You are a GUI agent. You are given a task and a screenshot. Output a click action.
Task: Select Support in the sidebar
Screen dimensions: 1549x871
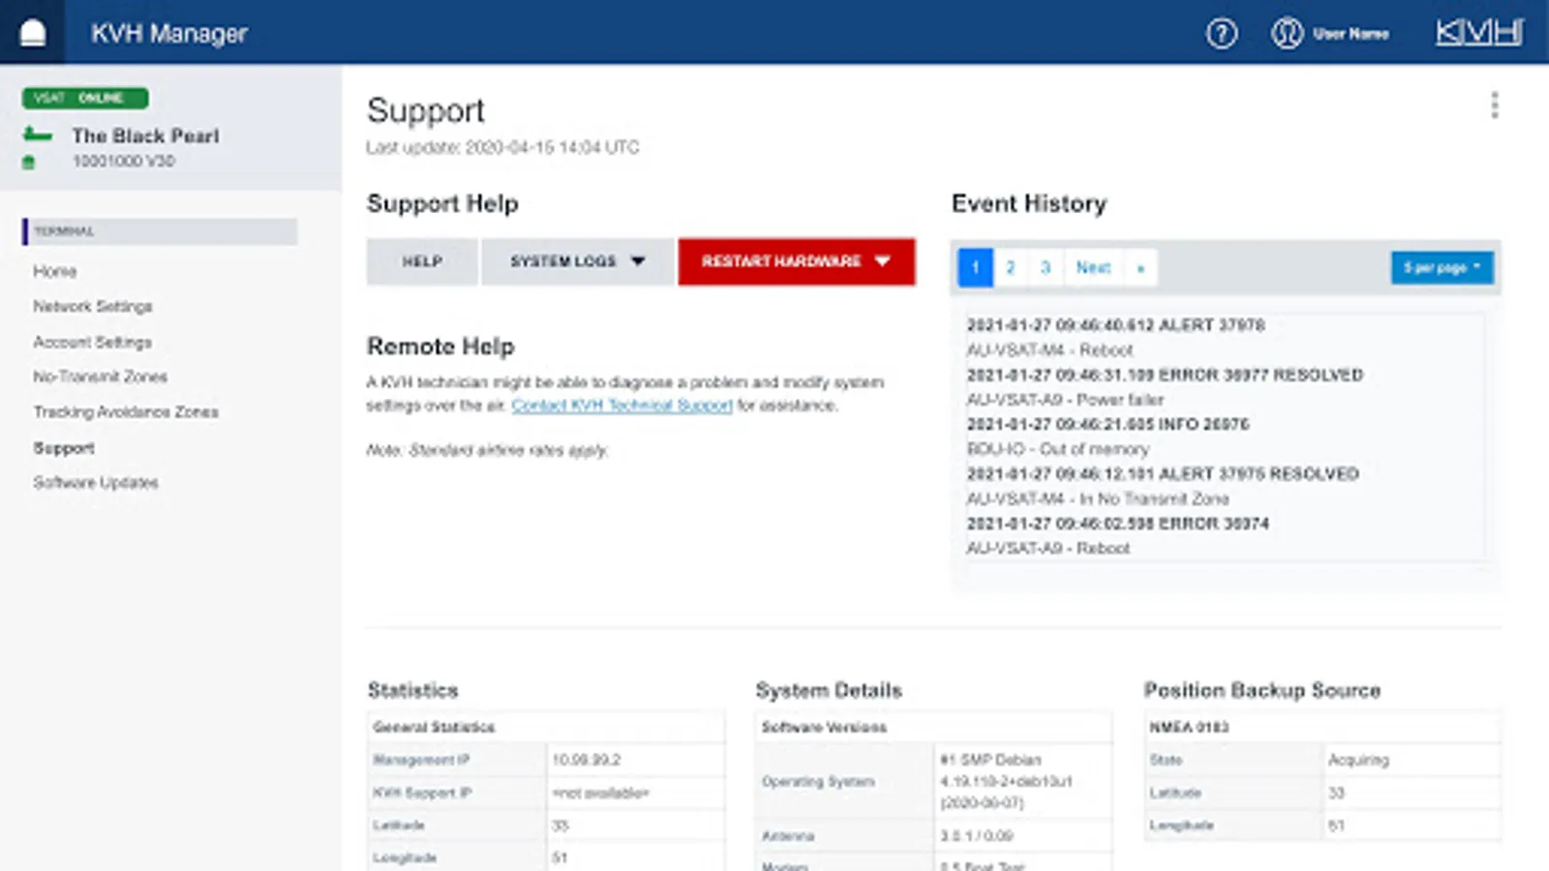(64, 448)
